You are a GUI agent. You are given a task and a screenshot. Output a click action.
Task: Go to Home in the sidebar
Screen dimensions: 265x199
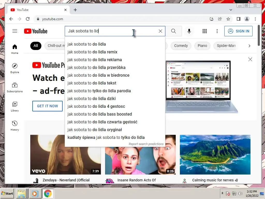(x=15, y=49)
